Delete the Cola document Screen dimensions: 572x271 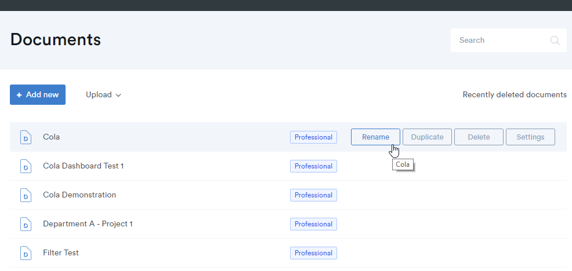479,137
